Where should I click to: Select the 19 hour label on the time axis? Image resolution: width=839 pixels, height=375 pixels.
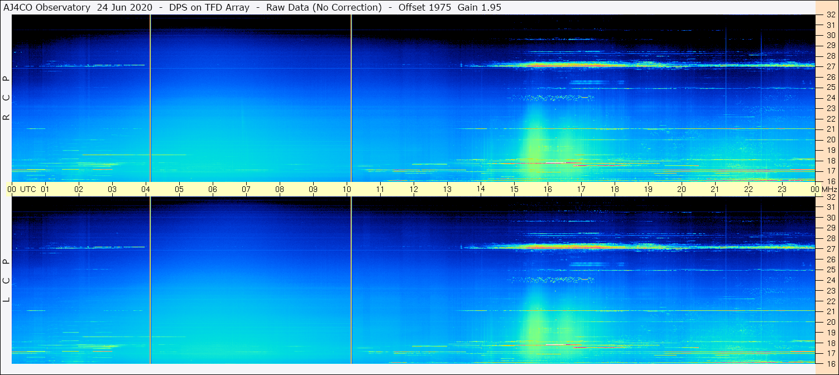pyautogui.click(x=648, y=189)
